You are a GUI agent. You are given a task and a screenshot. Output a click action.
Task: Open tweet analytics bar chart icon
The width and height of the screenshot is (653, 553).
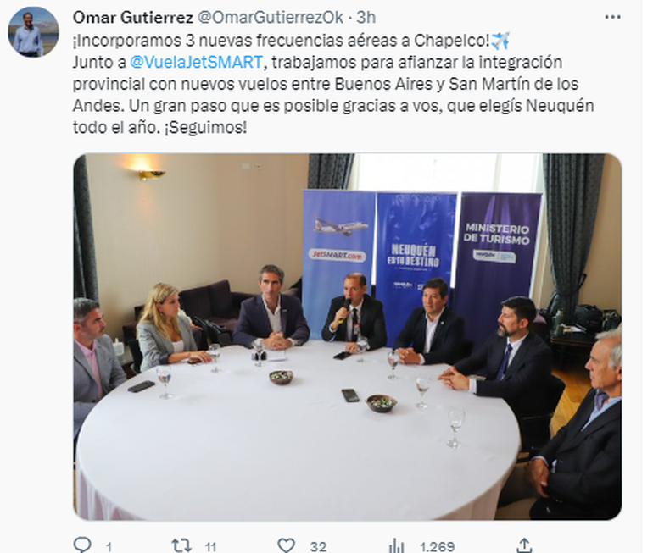pos(396,545)
